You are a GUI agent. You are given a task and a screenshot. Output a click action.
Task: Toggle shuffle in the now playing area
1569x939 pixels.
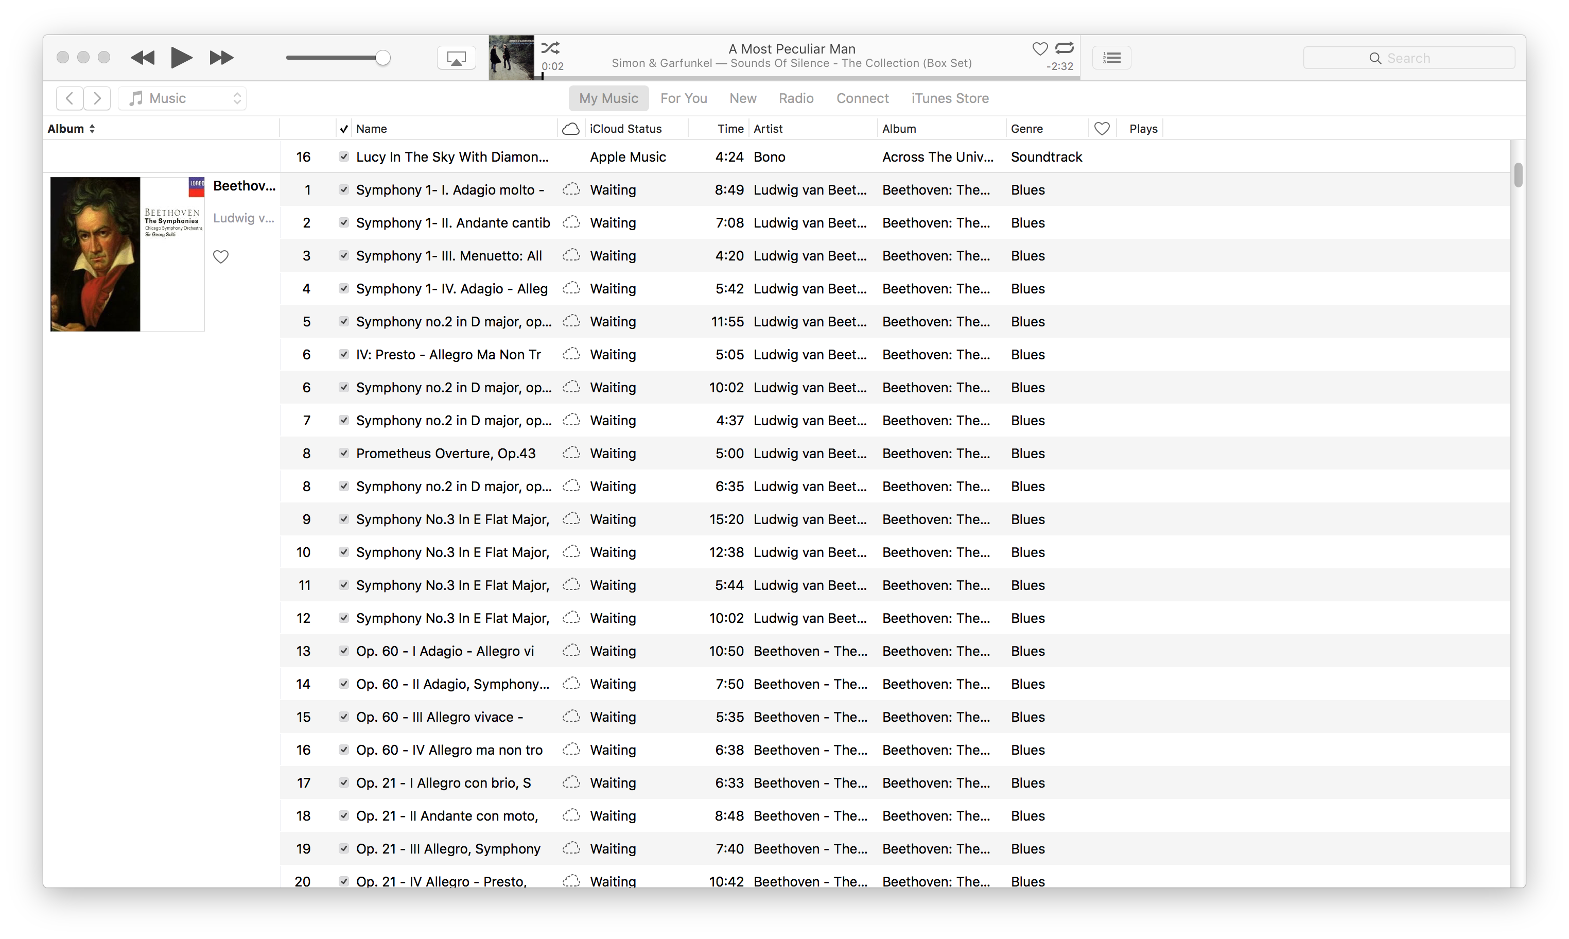[x=550, y=48]
